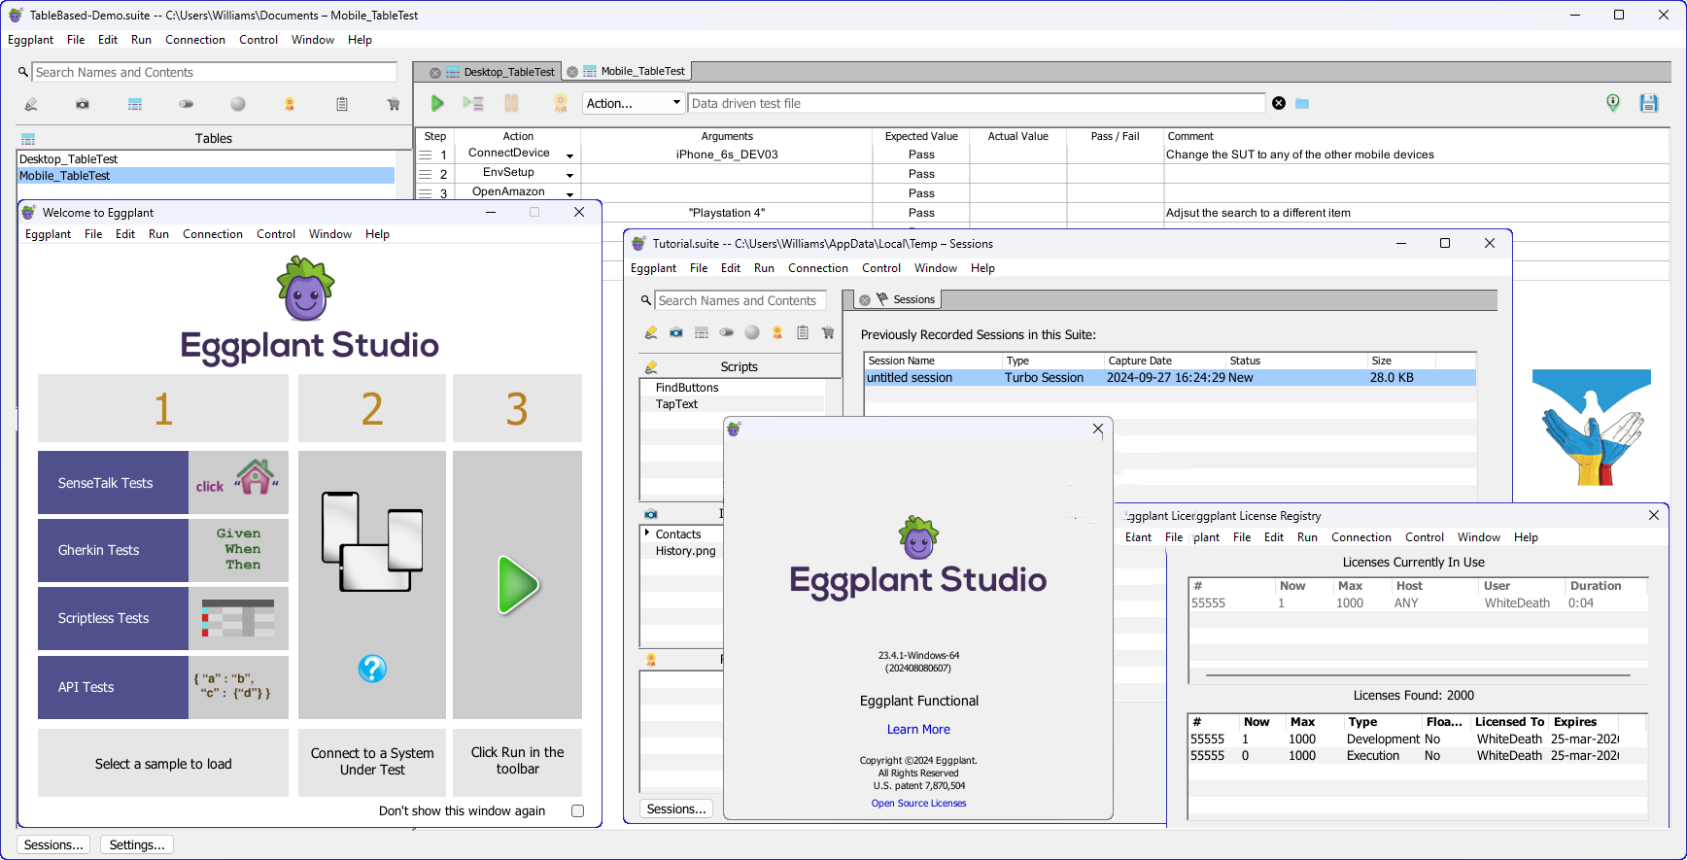Viewport: 1687px width, 860px height.
Task: Click the clipboard icon in Tutorial suite toolbar
Action: pyautogui.click(x=803, y=332)
